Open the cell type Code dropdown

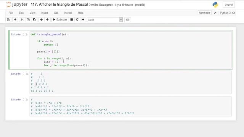pos(105,20)
